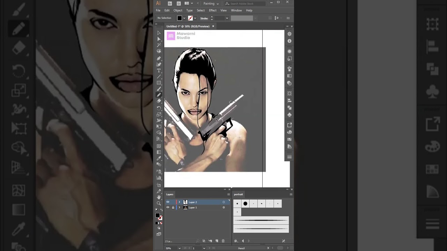Screen dimensions: 447x251
Task: Activate the Hand tool
Action: click(159, 197)
